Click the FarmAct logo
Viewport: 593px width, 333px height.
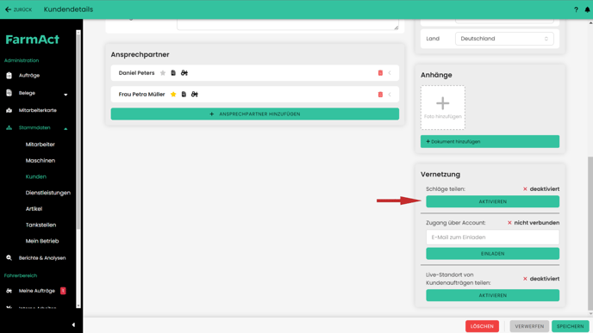point(32,40)
